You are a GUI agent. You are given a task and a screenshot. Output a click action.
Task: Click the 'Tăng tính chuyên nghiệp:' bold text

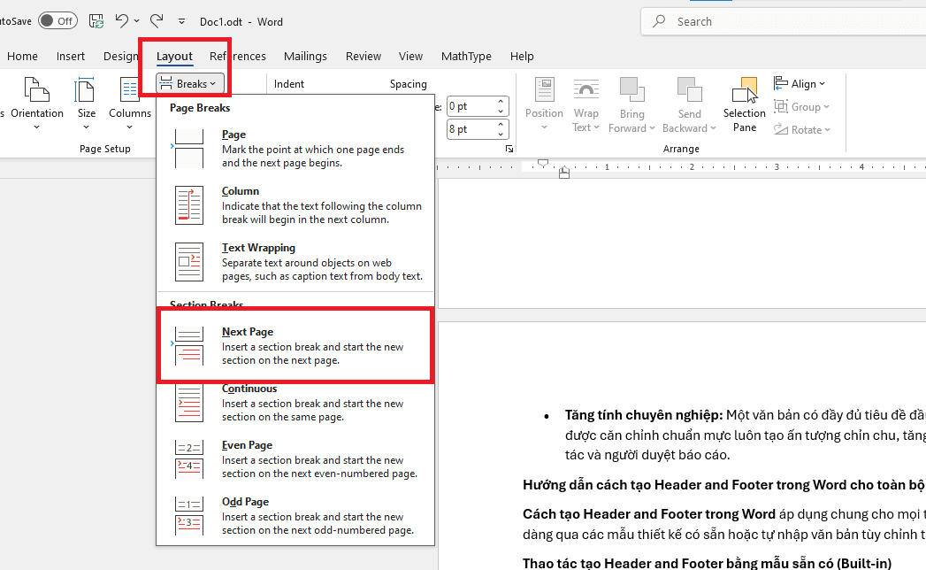click(x=644, y=415)
